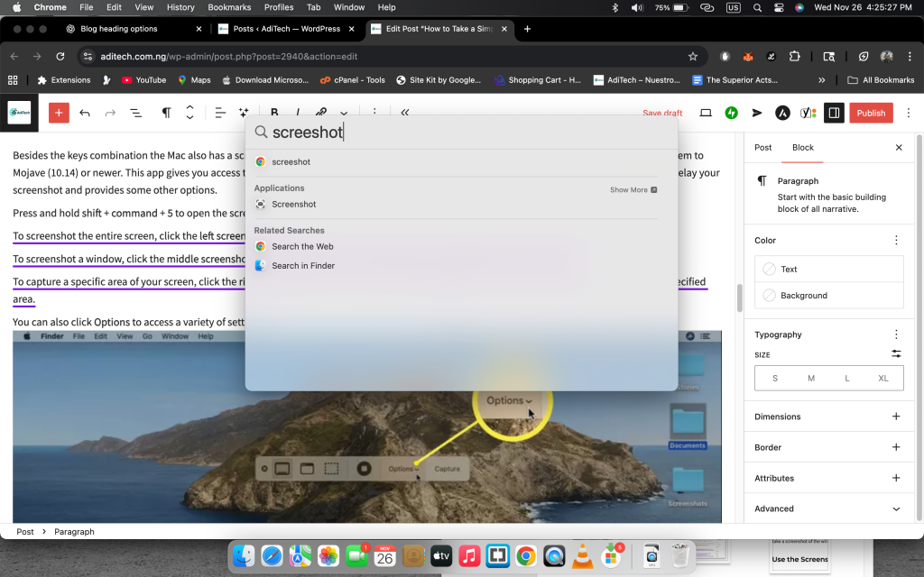Undo the last edit

(x=85, y=113)
